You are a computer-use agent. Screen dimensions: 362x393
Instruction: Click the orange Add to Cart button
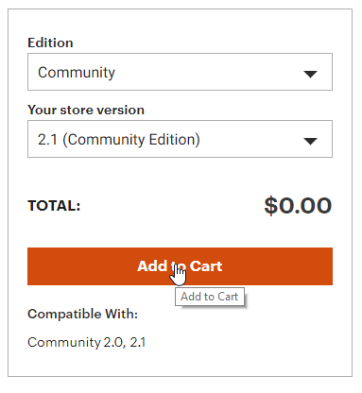pyautogui.click(x=180, y=266)
